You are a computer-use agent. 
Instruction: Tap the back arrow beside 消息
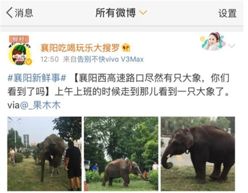(x=9, y=13)
